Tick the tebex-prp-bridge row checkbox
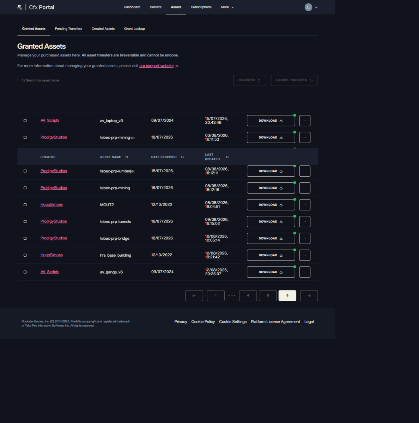The image size is (419, 423). 25,238
